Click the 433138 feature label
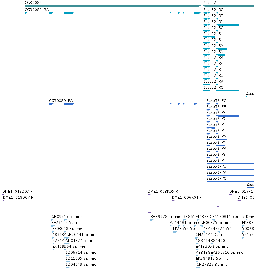This screenshot has width=254, height=269. tap(203, 253)
